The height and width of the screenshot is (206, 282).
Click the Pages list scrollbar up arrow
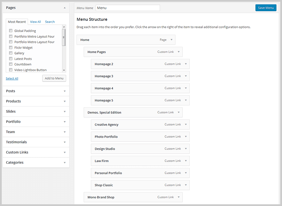coord(64,27)
